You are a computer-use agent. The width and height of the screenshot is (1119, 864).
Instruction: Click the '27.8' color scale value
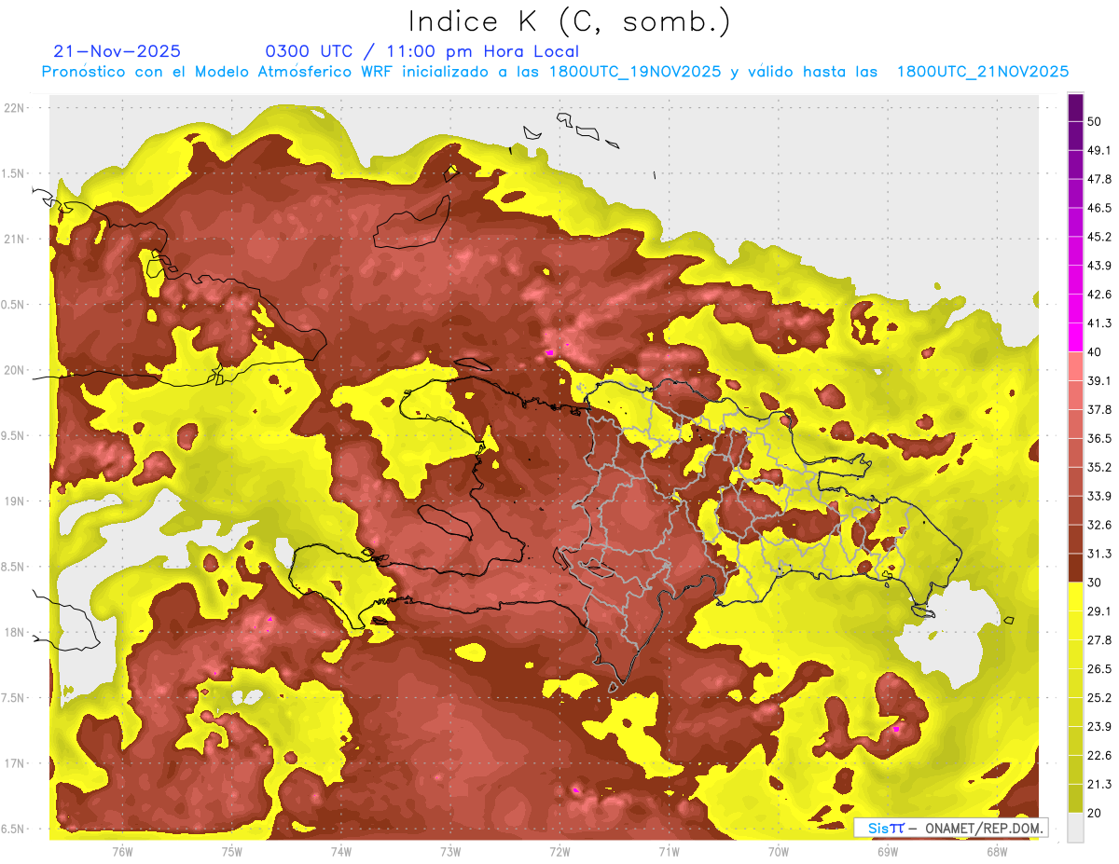coord(1098,639)
